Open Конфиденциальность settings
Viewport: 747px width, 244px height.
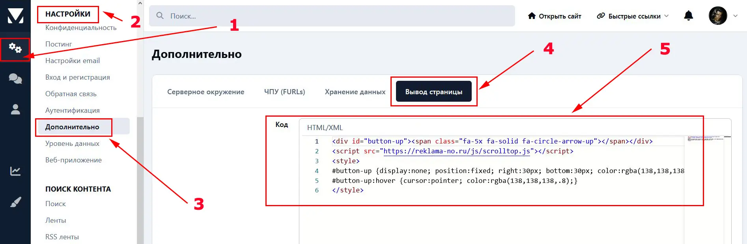(81, 28)
